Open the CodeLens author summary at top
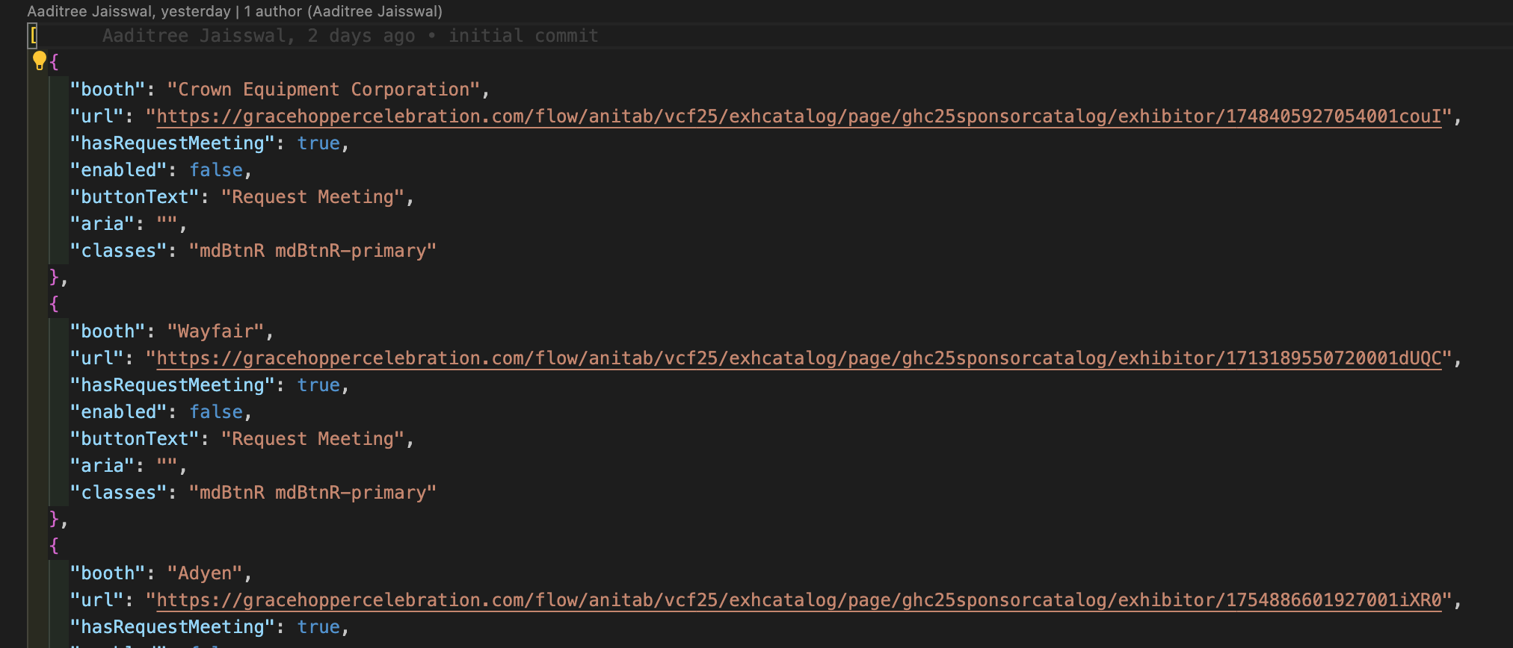 click(235, 11)
